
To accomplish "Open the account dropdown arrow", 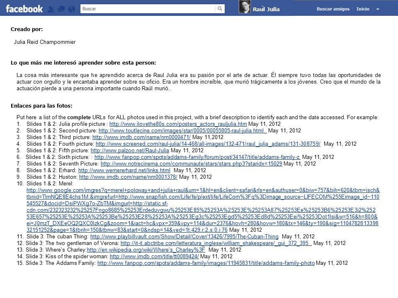I will click(378, 9).
